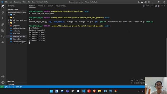
Task: Split the terminal
Action: 156,6
